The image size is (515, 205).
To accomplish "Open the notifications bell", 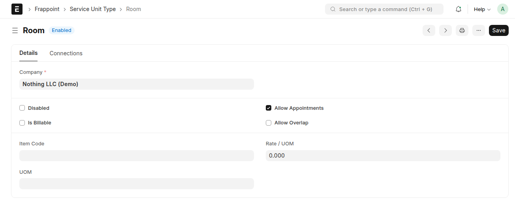I will click(x=459, y=9).
